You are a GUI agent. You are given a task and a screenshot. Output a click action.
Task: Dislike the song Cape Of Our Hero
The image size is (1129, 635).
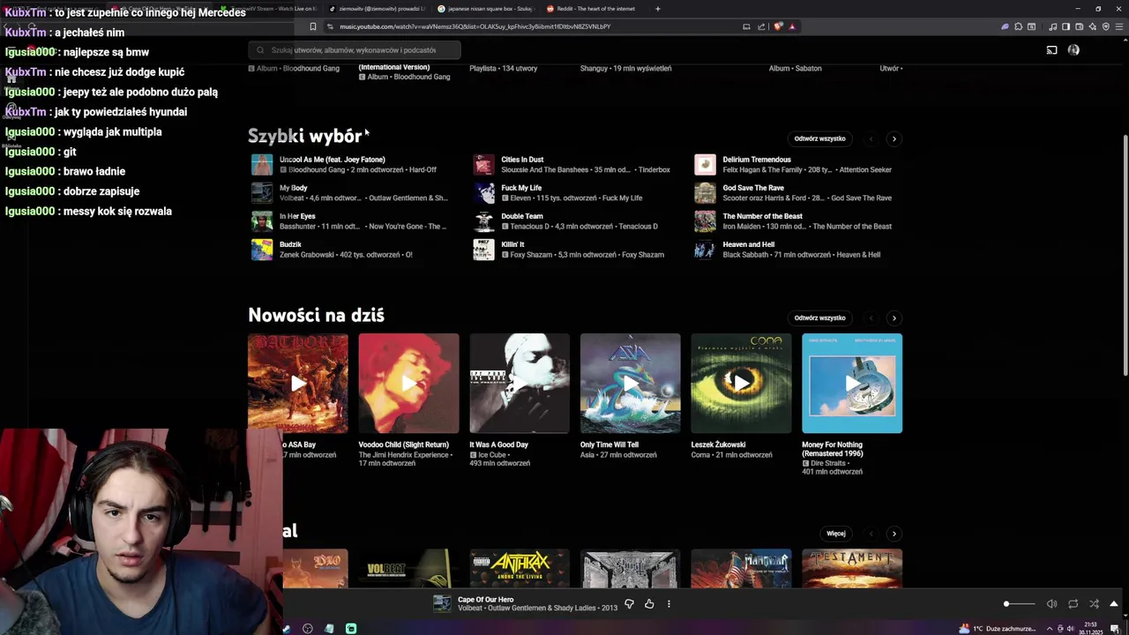pos(629,604)
